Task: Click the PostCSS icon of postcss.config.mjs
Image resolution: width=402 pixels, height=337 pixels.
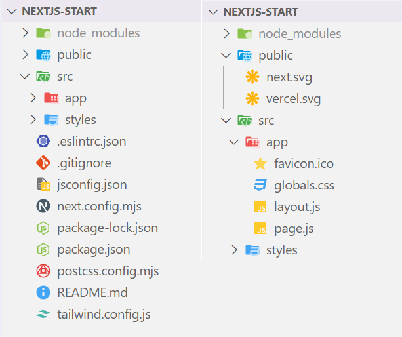Action: 43,271
